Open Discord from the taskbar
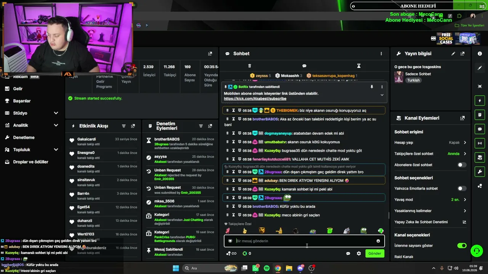The image size is (488, 274). click(x=300, y=268)
